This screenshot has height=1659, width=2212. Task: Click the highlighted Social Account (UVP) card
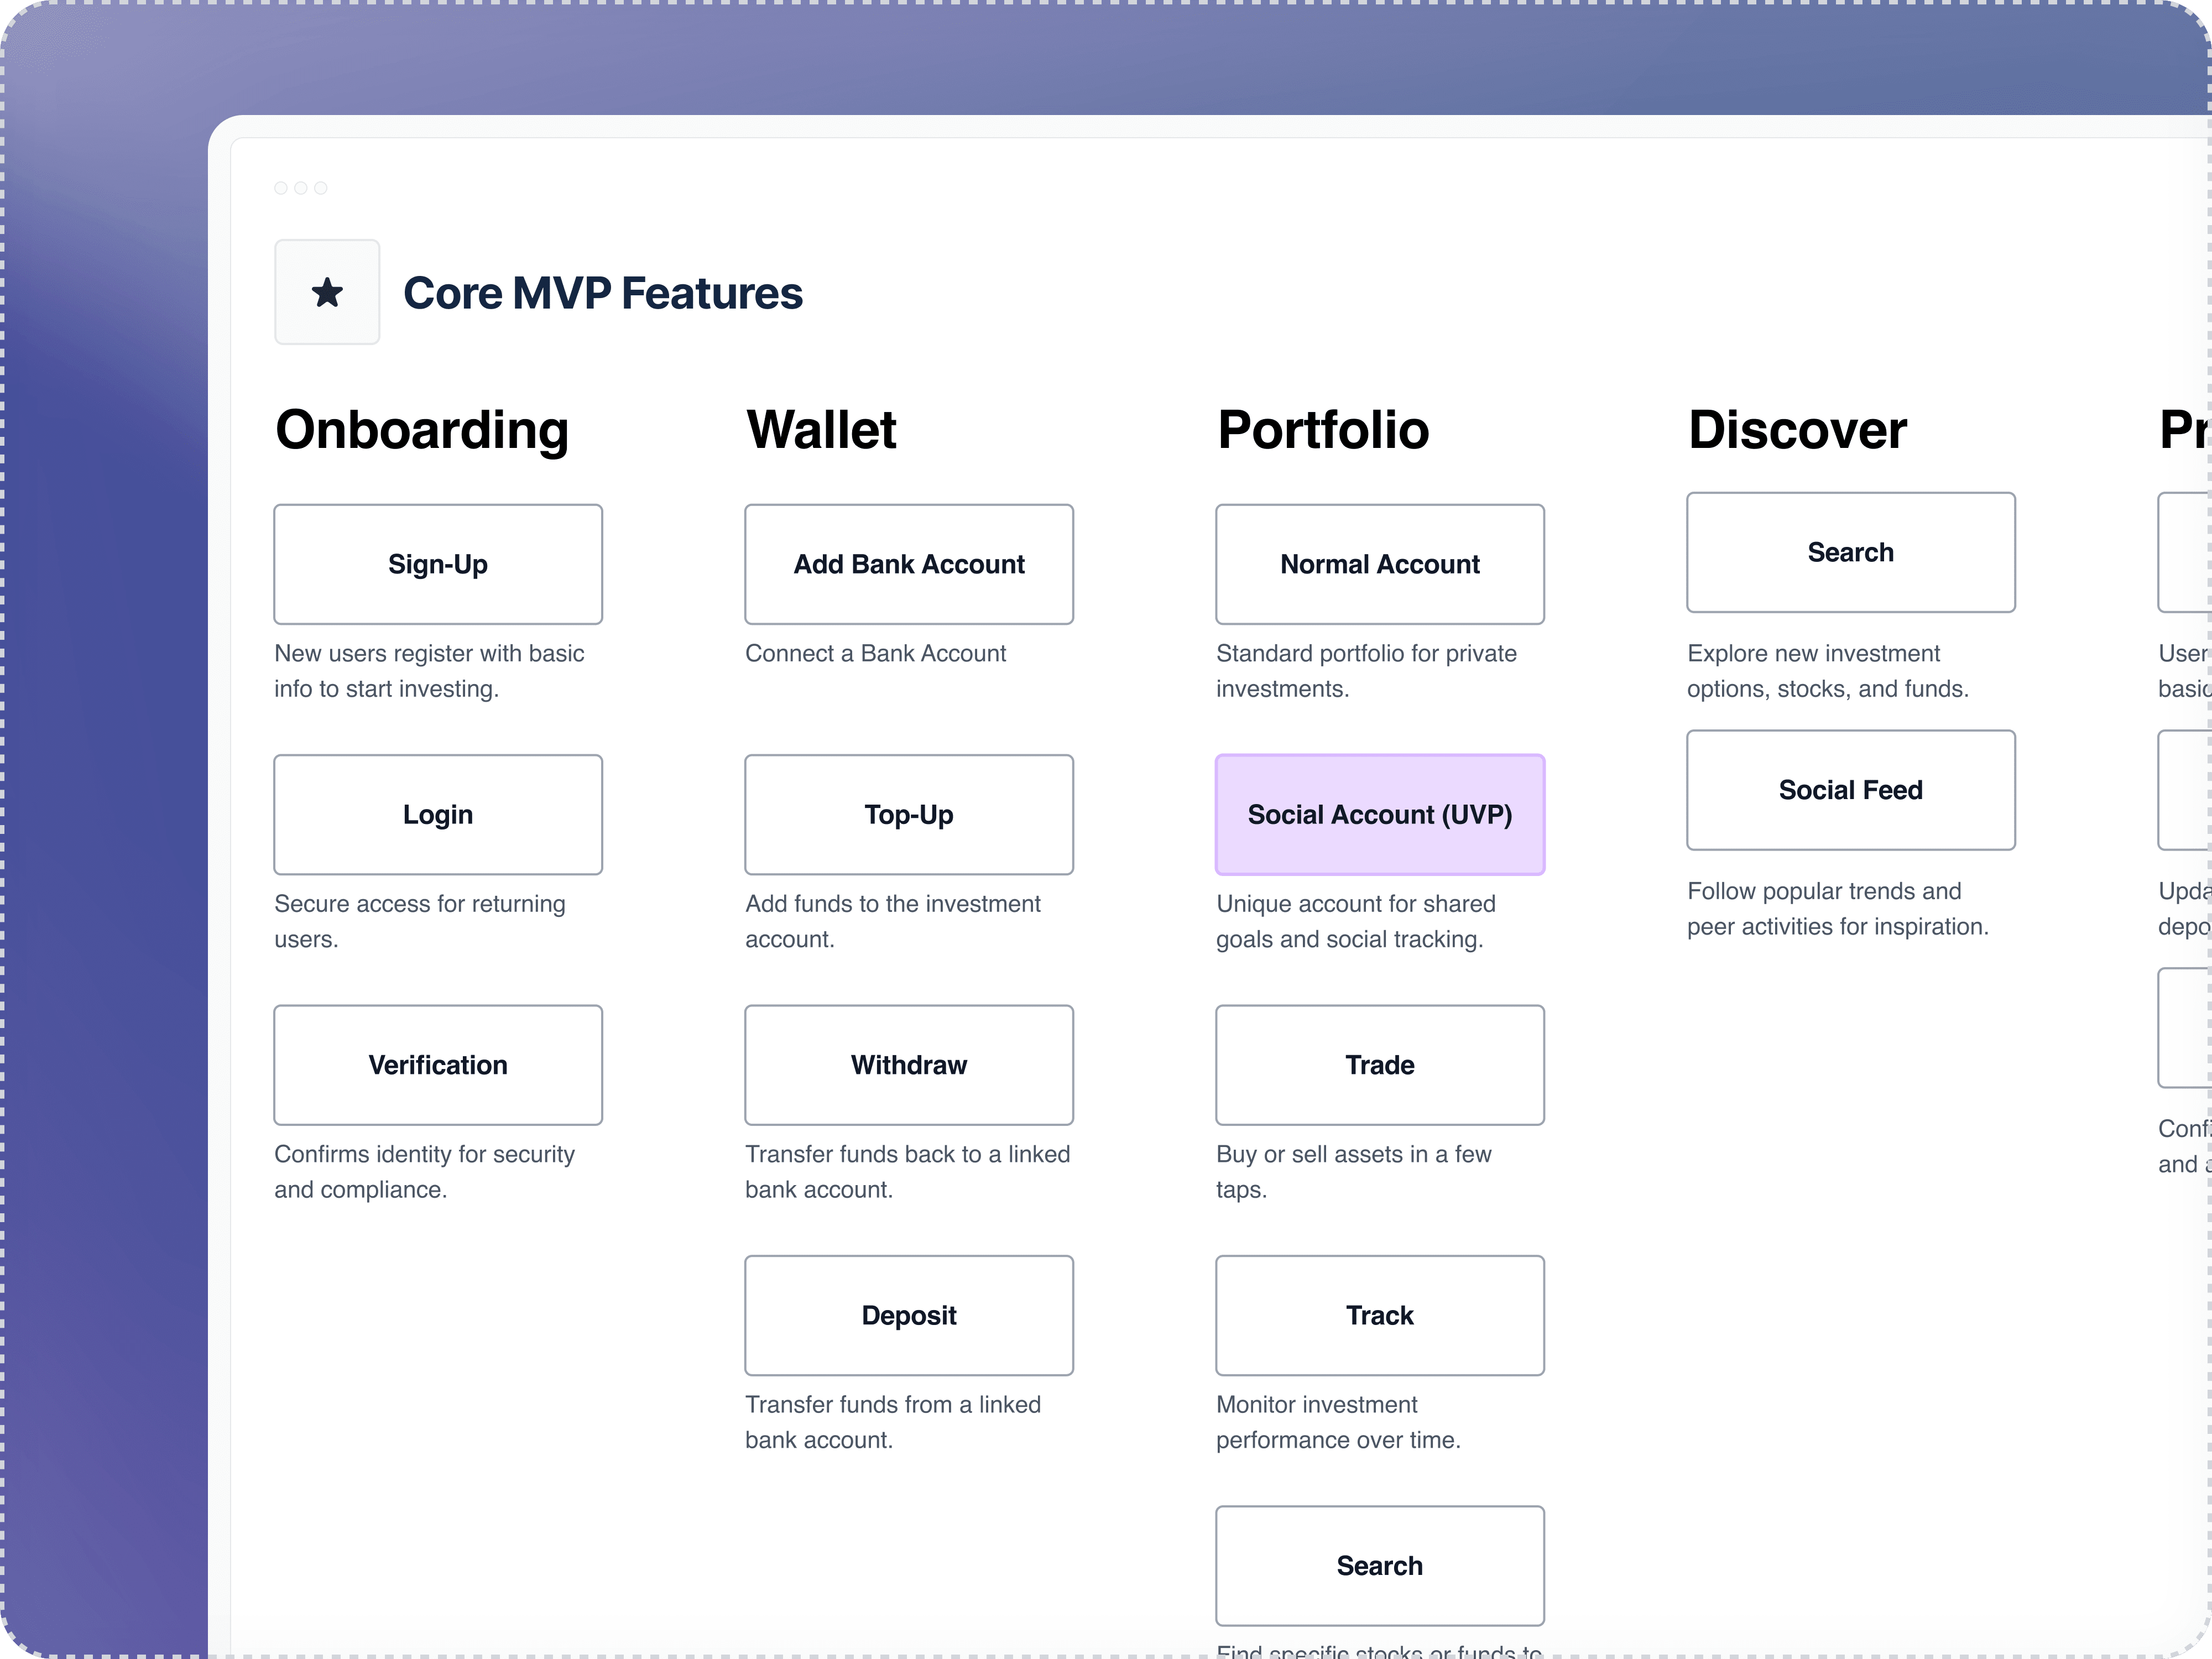click(1380, 814)
